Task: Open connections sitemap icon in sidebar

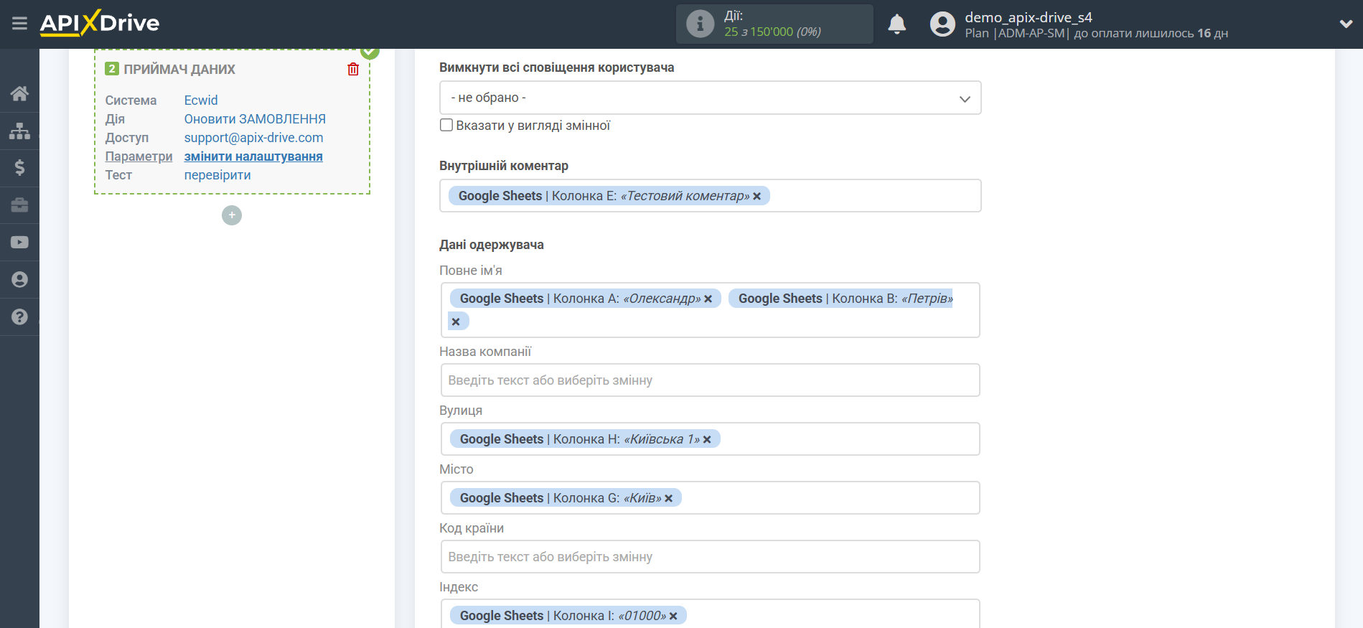Action: pos(19,131)
